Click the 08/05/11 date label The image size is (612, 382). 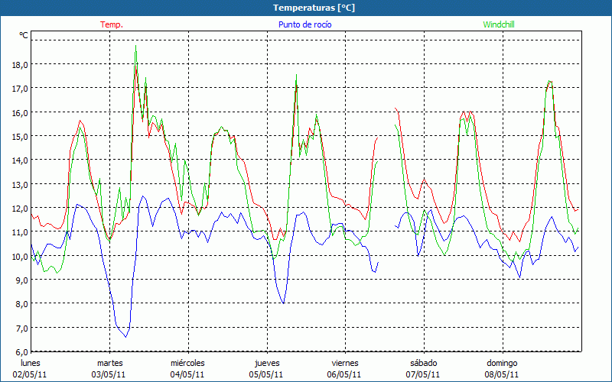tap(502, 374)
